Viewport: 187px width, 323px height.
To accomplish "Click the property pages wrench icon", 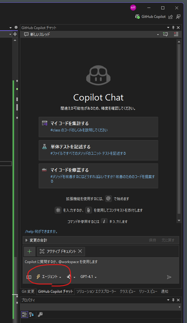I will 40,314.
